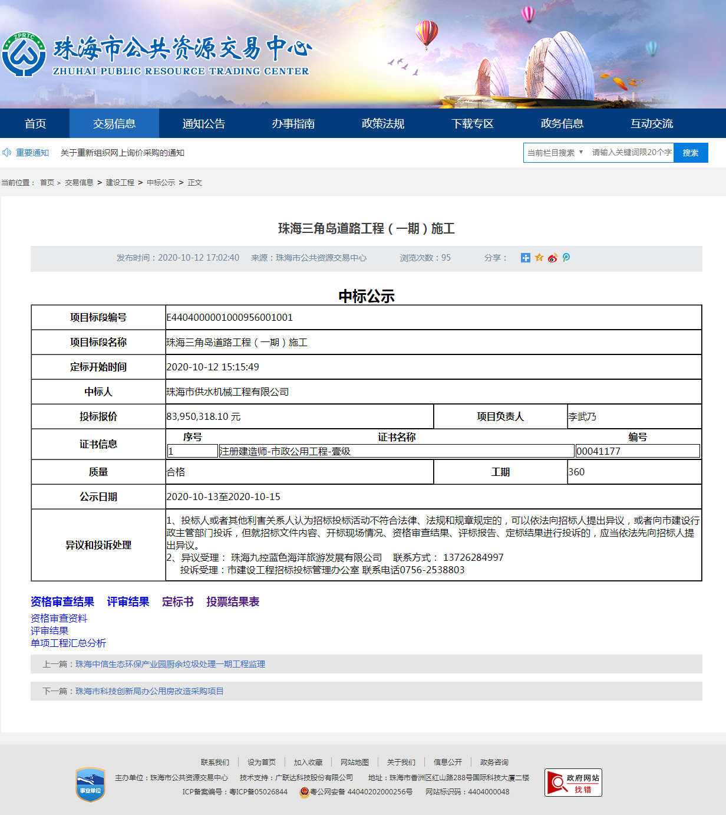The height and width of the screenshot is (815, 726).
Task: Click the 工期 value 360
Action: pos(576,472)
